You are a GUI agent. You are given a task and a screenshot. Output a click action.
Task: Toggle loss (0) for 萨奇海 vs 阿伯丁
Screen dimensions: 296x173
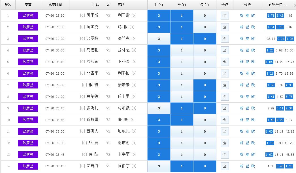pos(205,166)
